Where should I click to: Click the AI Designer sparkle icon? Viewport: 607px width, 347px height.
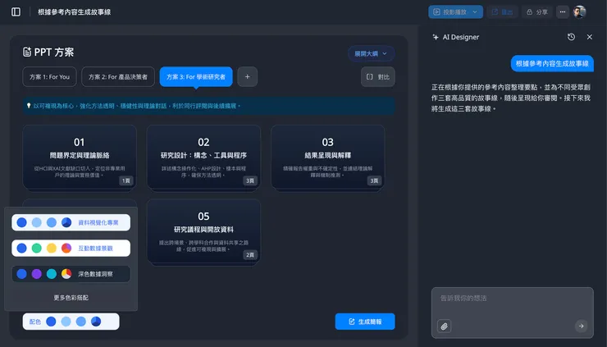436,37
